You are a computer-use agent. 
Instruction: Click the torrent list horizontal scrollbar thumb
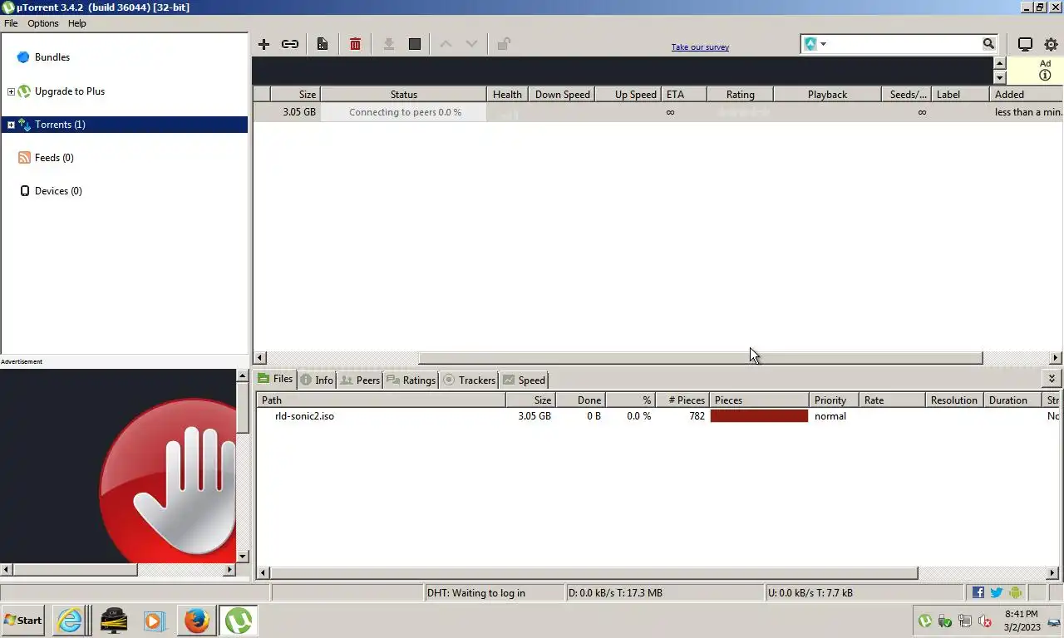(x=700, y=358)
